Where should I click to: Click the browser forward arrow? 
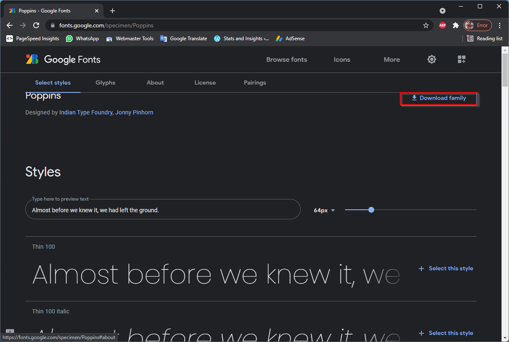[x=23, y=25]
